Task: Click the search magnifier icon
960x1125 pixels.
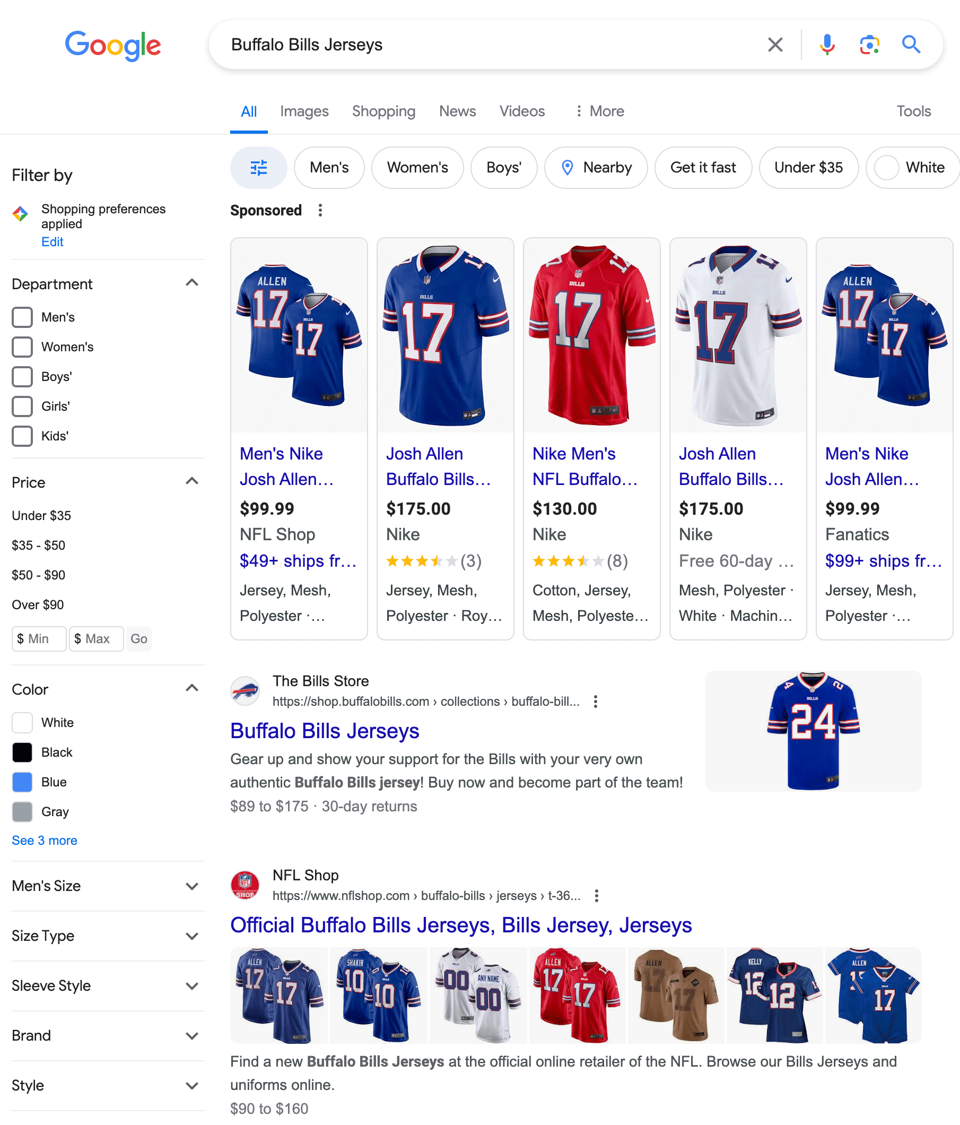Action: pyautogui.click(x=911, y=45)
